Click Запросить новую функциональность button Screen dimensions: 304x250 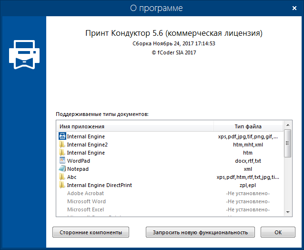(x=200, y=232)
